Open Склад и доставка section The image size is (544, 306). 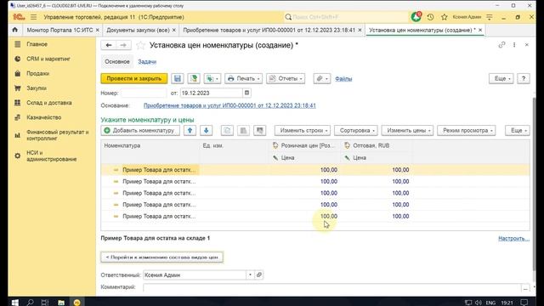(x=49, y=103)
